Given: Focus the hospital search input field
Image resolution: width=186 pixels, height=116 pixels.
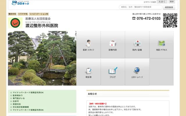Looking at the screenshot, I should coord(141,7).
